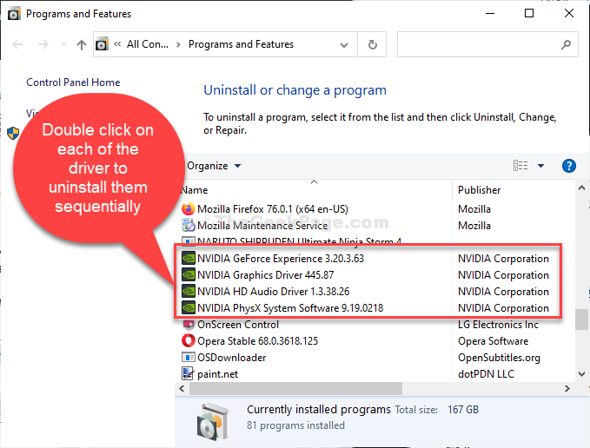The image size is (590, 448).
Task: Click Opera Software publisher cell
Action: click(x=494, y=341)
